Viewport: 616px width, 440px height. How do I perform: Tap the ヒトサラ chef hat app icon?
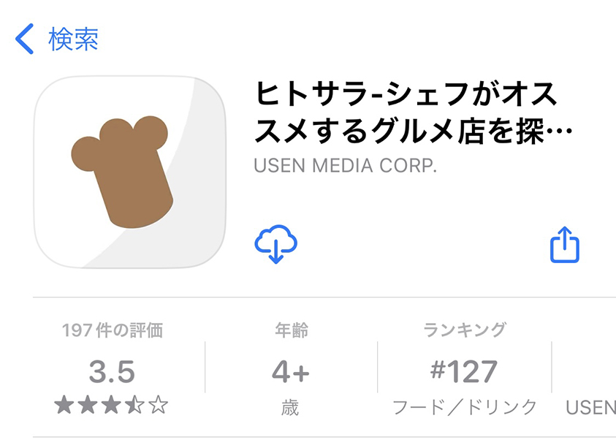pos(130,172)
